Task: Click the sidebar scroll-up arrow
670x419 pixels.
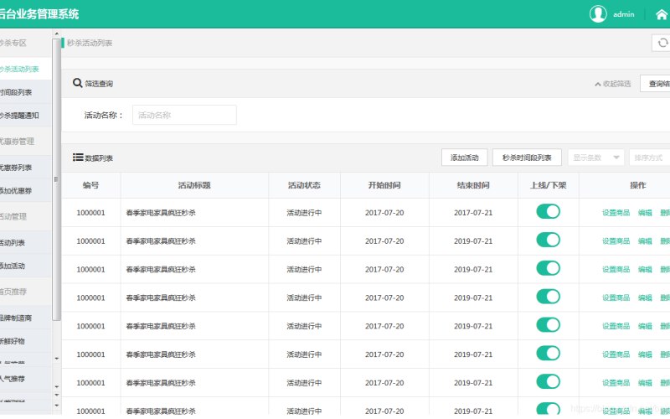Action: point(56,34)
